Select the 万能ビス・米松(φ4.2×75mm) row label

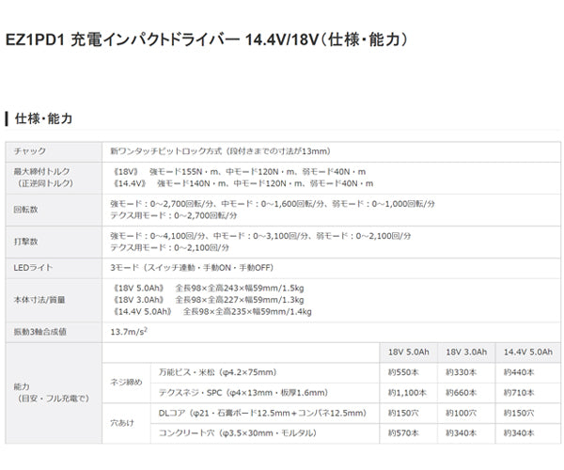point(218,372)
